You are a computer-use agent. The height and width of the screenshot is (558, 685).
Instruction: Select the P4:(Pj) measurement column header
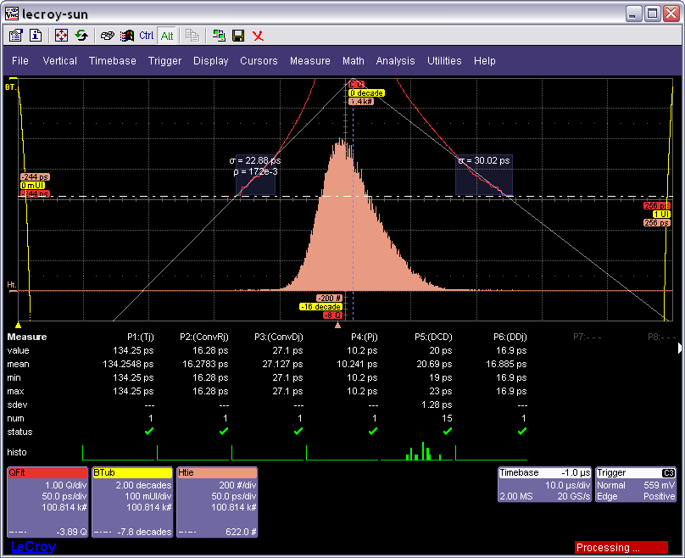[x=365, y=337]
